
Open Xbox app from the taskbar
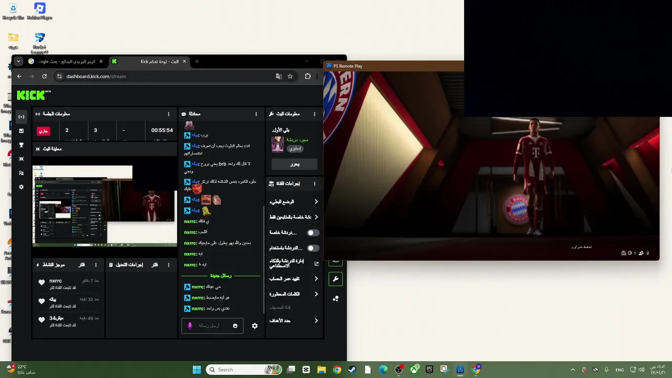[414, 370]
